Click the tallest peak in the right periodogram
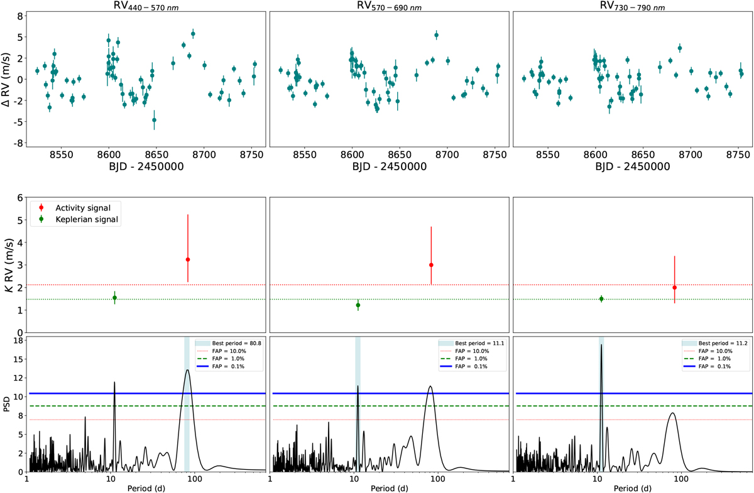This screenshot has width=754, height=493. [601, 345]
